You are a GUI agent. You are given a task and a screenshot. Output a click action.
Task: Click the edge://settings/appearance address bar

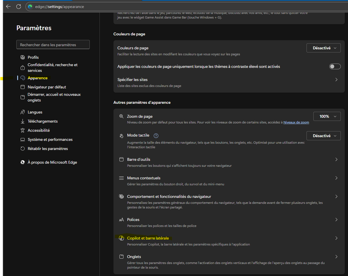point(186,7)
